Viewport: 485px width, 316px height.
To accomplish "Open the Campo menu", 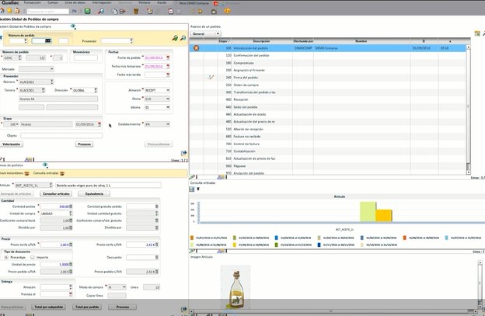I will click(x=53, y=2).
